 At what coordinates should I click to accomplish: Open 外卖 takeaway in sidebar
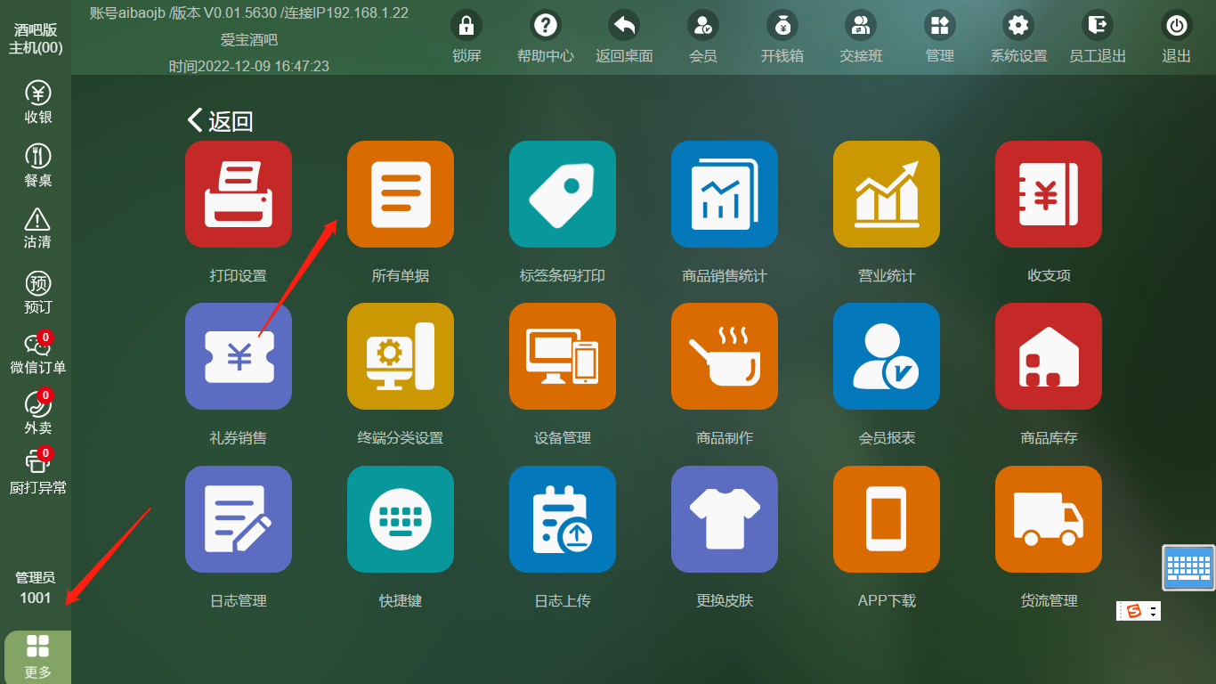(37, 412)
